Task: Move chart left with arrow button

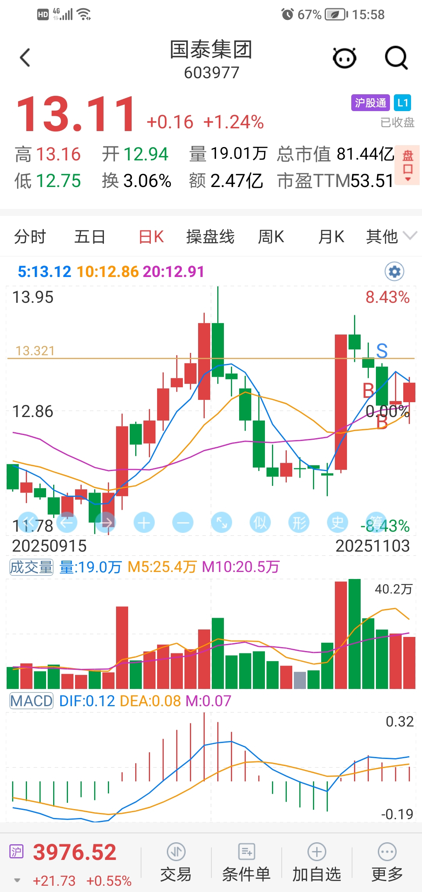Action: click(x=67, y=522)
